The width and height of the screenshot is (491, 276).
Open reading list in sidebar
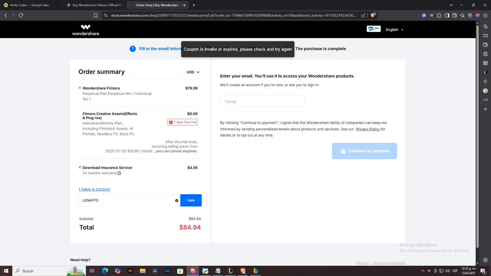[485, 63]
